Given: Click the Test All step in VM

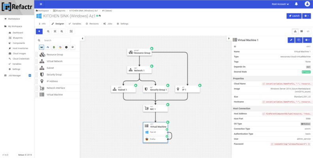Looking at the screenshot, I should coord(155,132).
